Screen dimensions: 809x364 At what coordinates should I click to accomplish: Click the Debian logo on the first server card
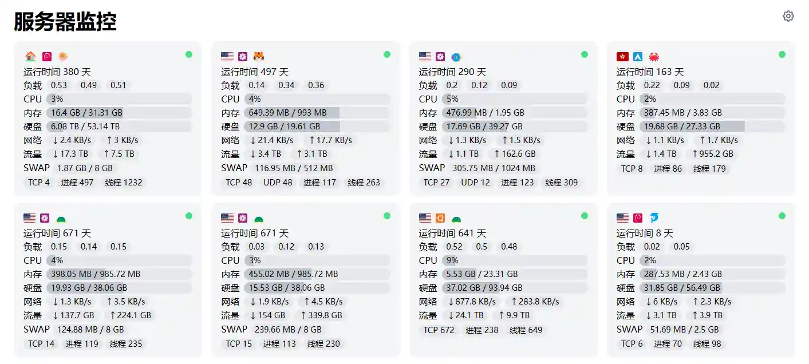click(48, 56)
